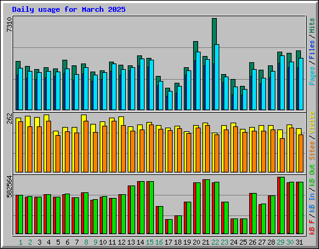Click day label 18 on x-axis

pos(178,242)
